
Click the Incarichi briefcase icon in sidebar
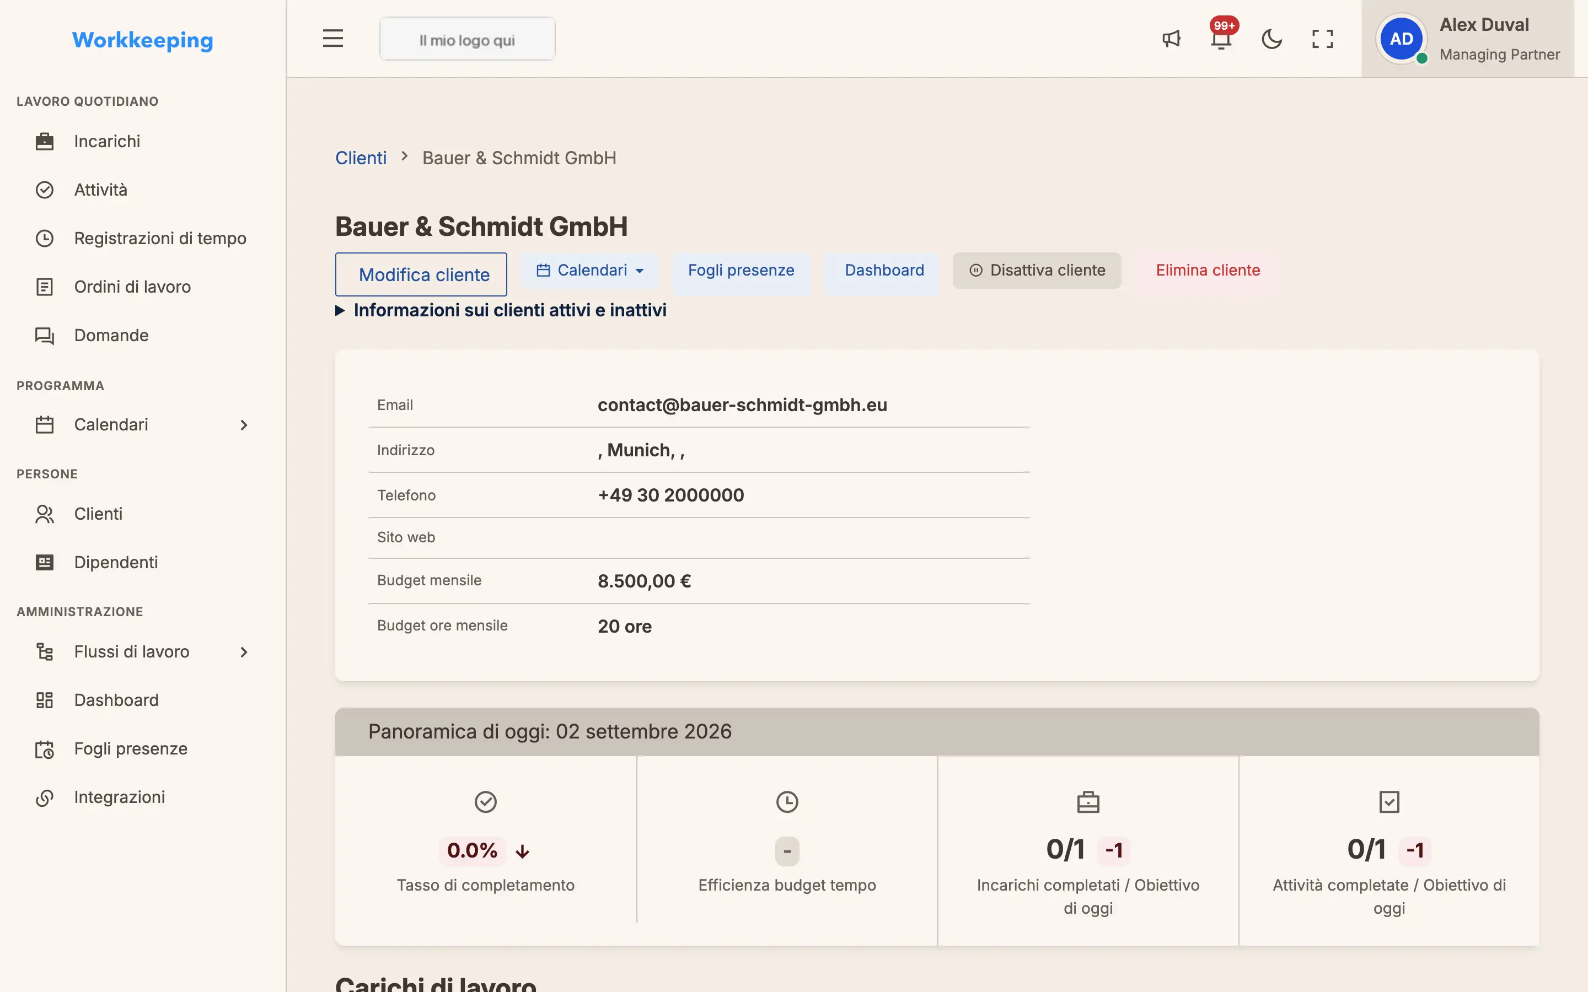click(x=45, y=141)
